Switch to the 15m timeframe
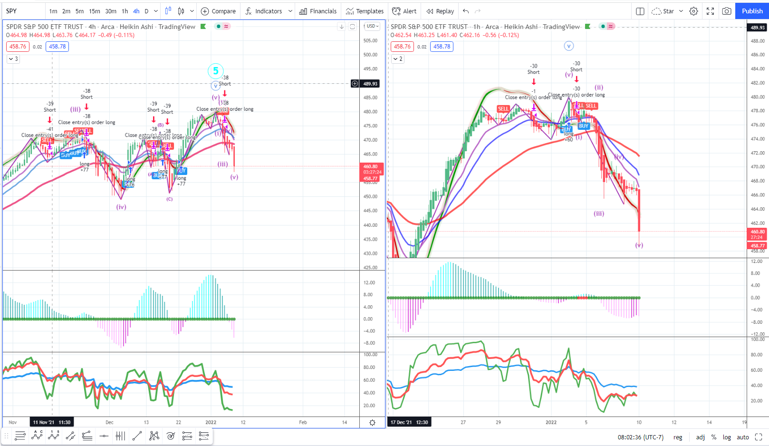Image resolution: width=769 pixels, height=446 pixels. coord(95,11)
